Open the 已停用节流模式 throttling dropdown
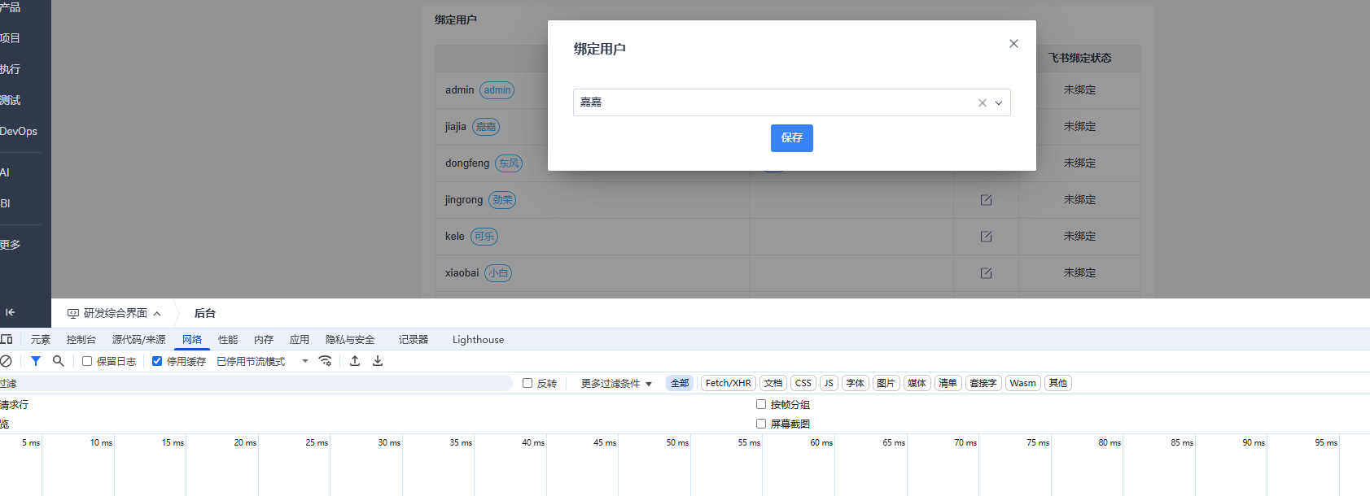 [262, 361]
